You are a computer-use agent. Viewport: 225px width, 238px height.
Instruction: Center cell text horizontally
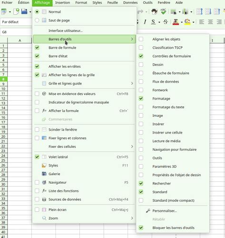210,22
